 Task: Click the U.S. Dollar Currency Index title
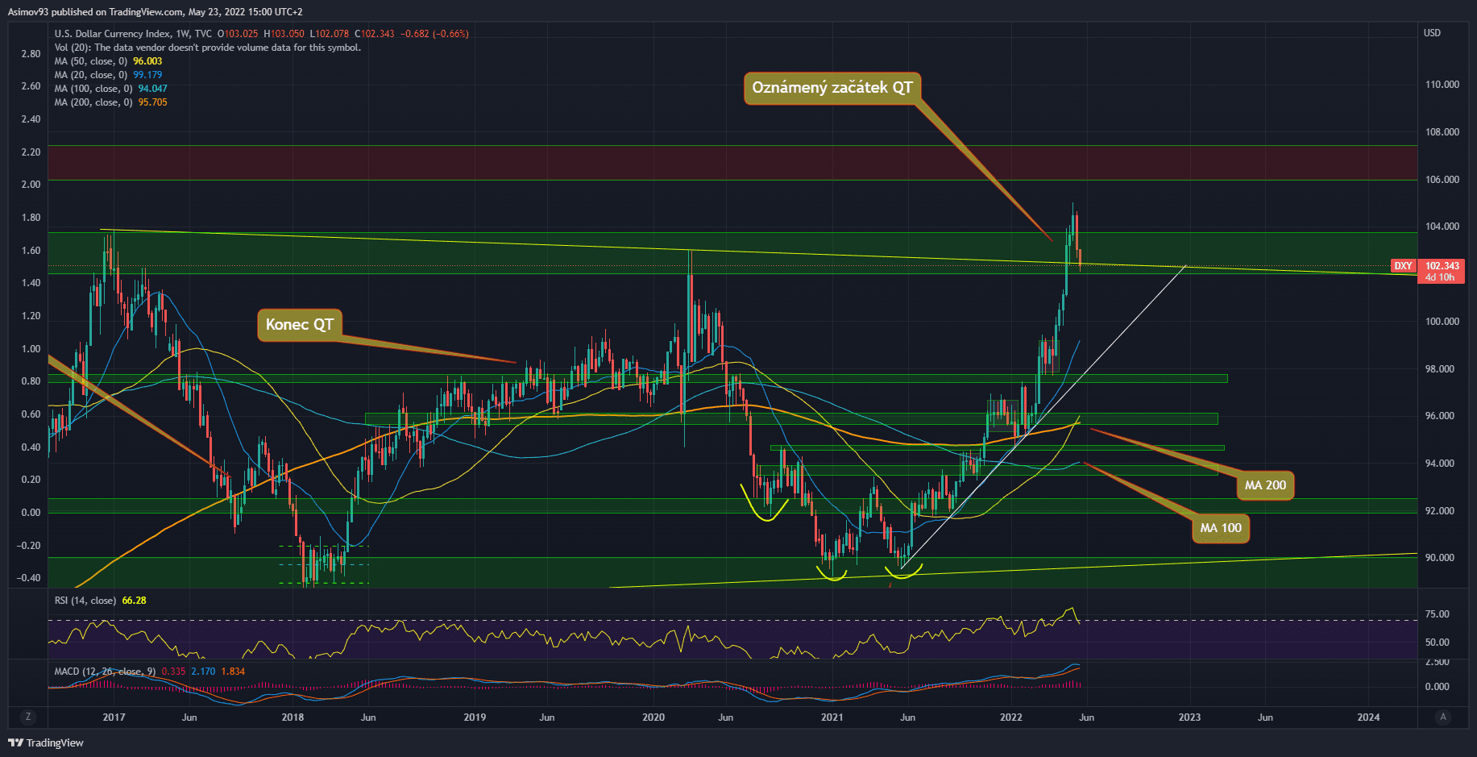click(x=112, y=34)
